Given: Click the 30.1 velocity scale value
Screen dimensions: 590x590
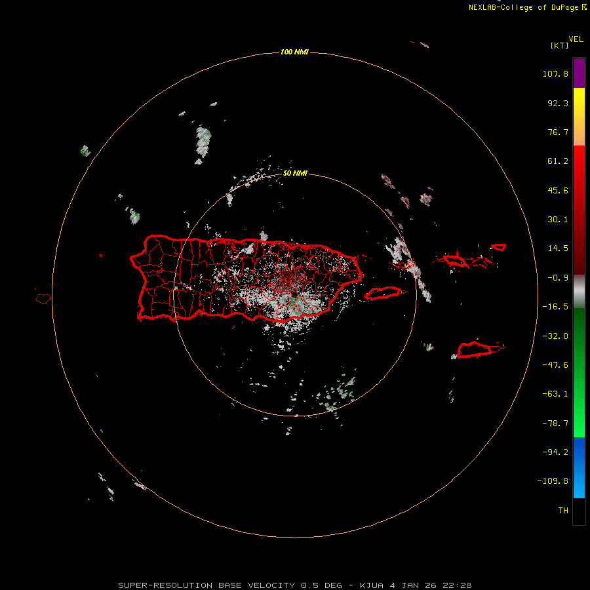Looking at the screenshot, I should coord(558,220).
